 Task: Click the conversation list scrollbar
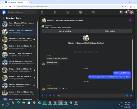click(x=38, y=55)
